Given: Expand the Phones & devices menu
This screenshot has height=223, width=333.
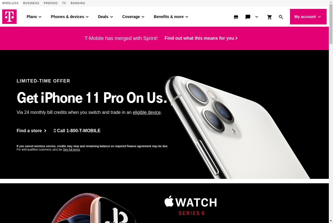Looking at the screenshot, I should coord(70,17).
